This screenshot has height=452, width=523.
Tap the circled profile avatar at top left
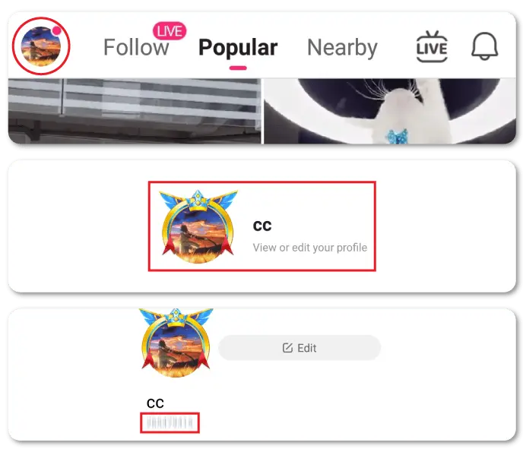(x=41, y=46)
